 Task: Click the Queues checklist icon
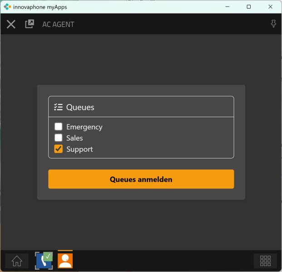tap(58, 107)
